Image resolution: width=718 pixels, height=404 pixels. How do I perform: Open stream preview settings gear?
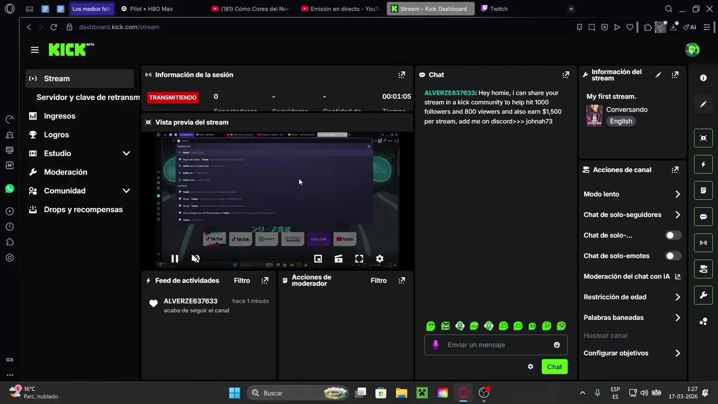click(x=380, y=259)
